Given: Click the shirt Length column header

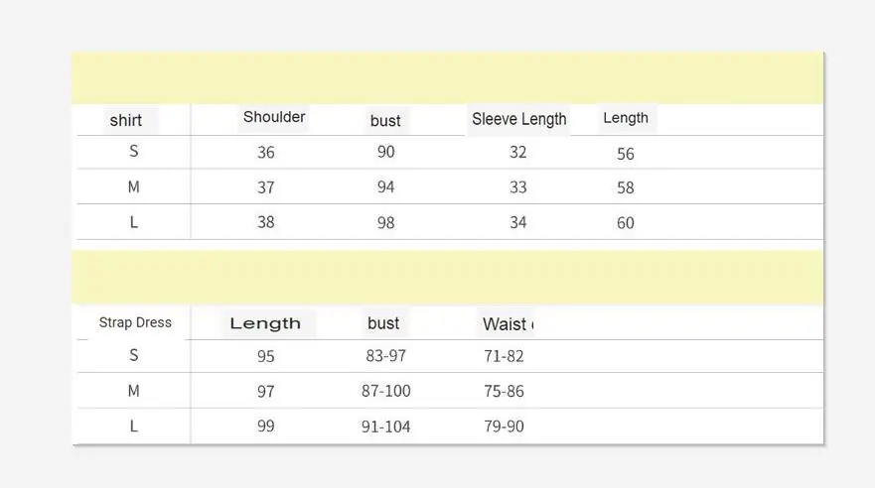Looking at the screenshot, I should (626, 118).
